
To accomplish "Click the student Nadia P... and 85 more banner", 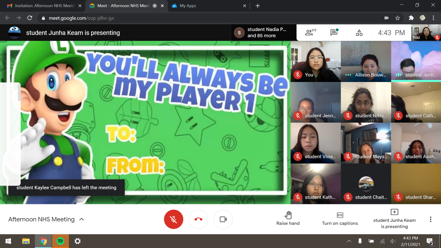I will pos(264,33).
